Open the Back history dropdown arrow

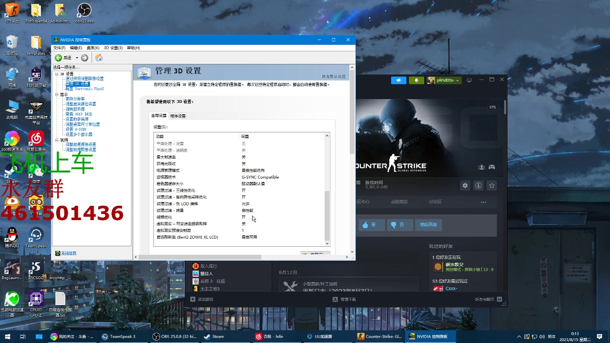pyautogui.click(x=77, y=58)
